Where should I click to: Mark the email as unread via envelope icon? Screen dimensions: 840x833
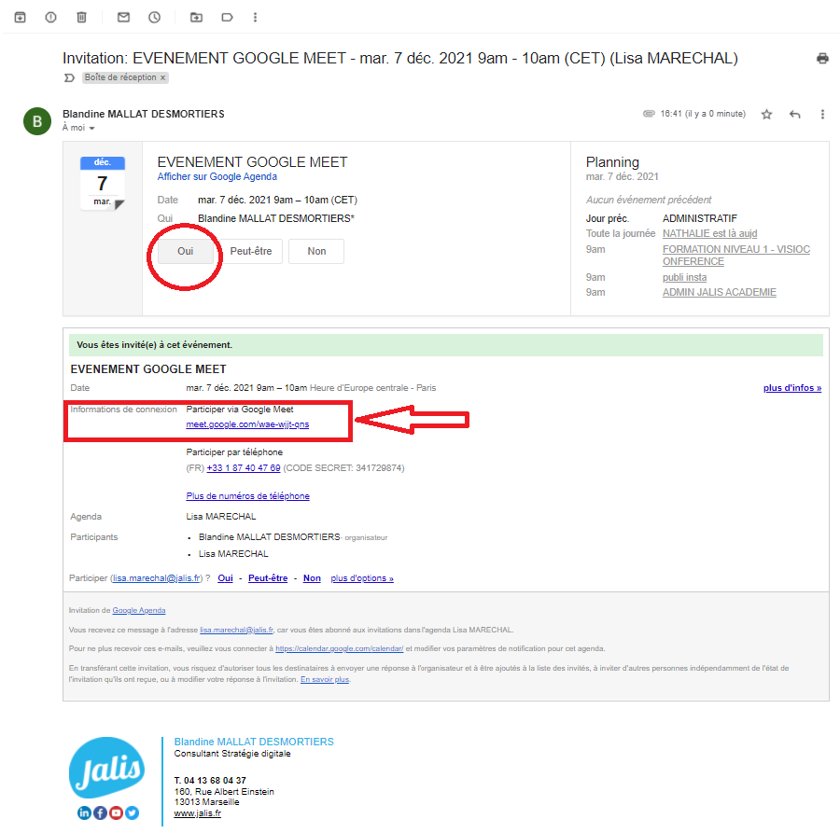click(123, 17)
